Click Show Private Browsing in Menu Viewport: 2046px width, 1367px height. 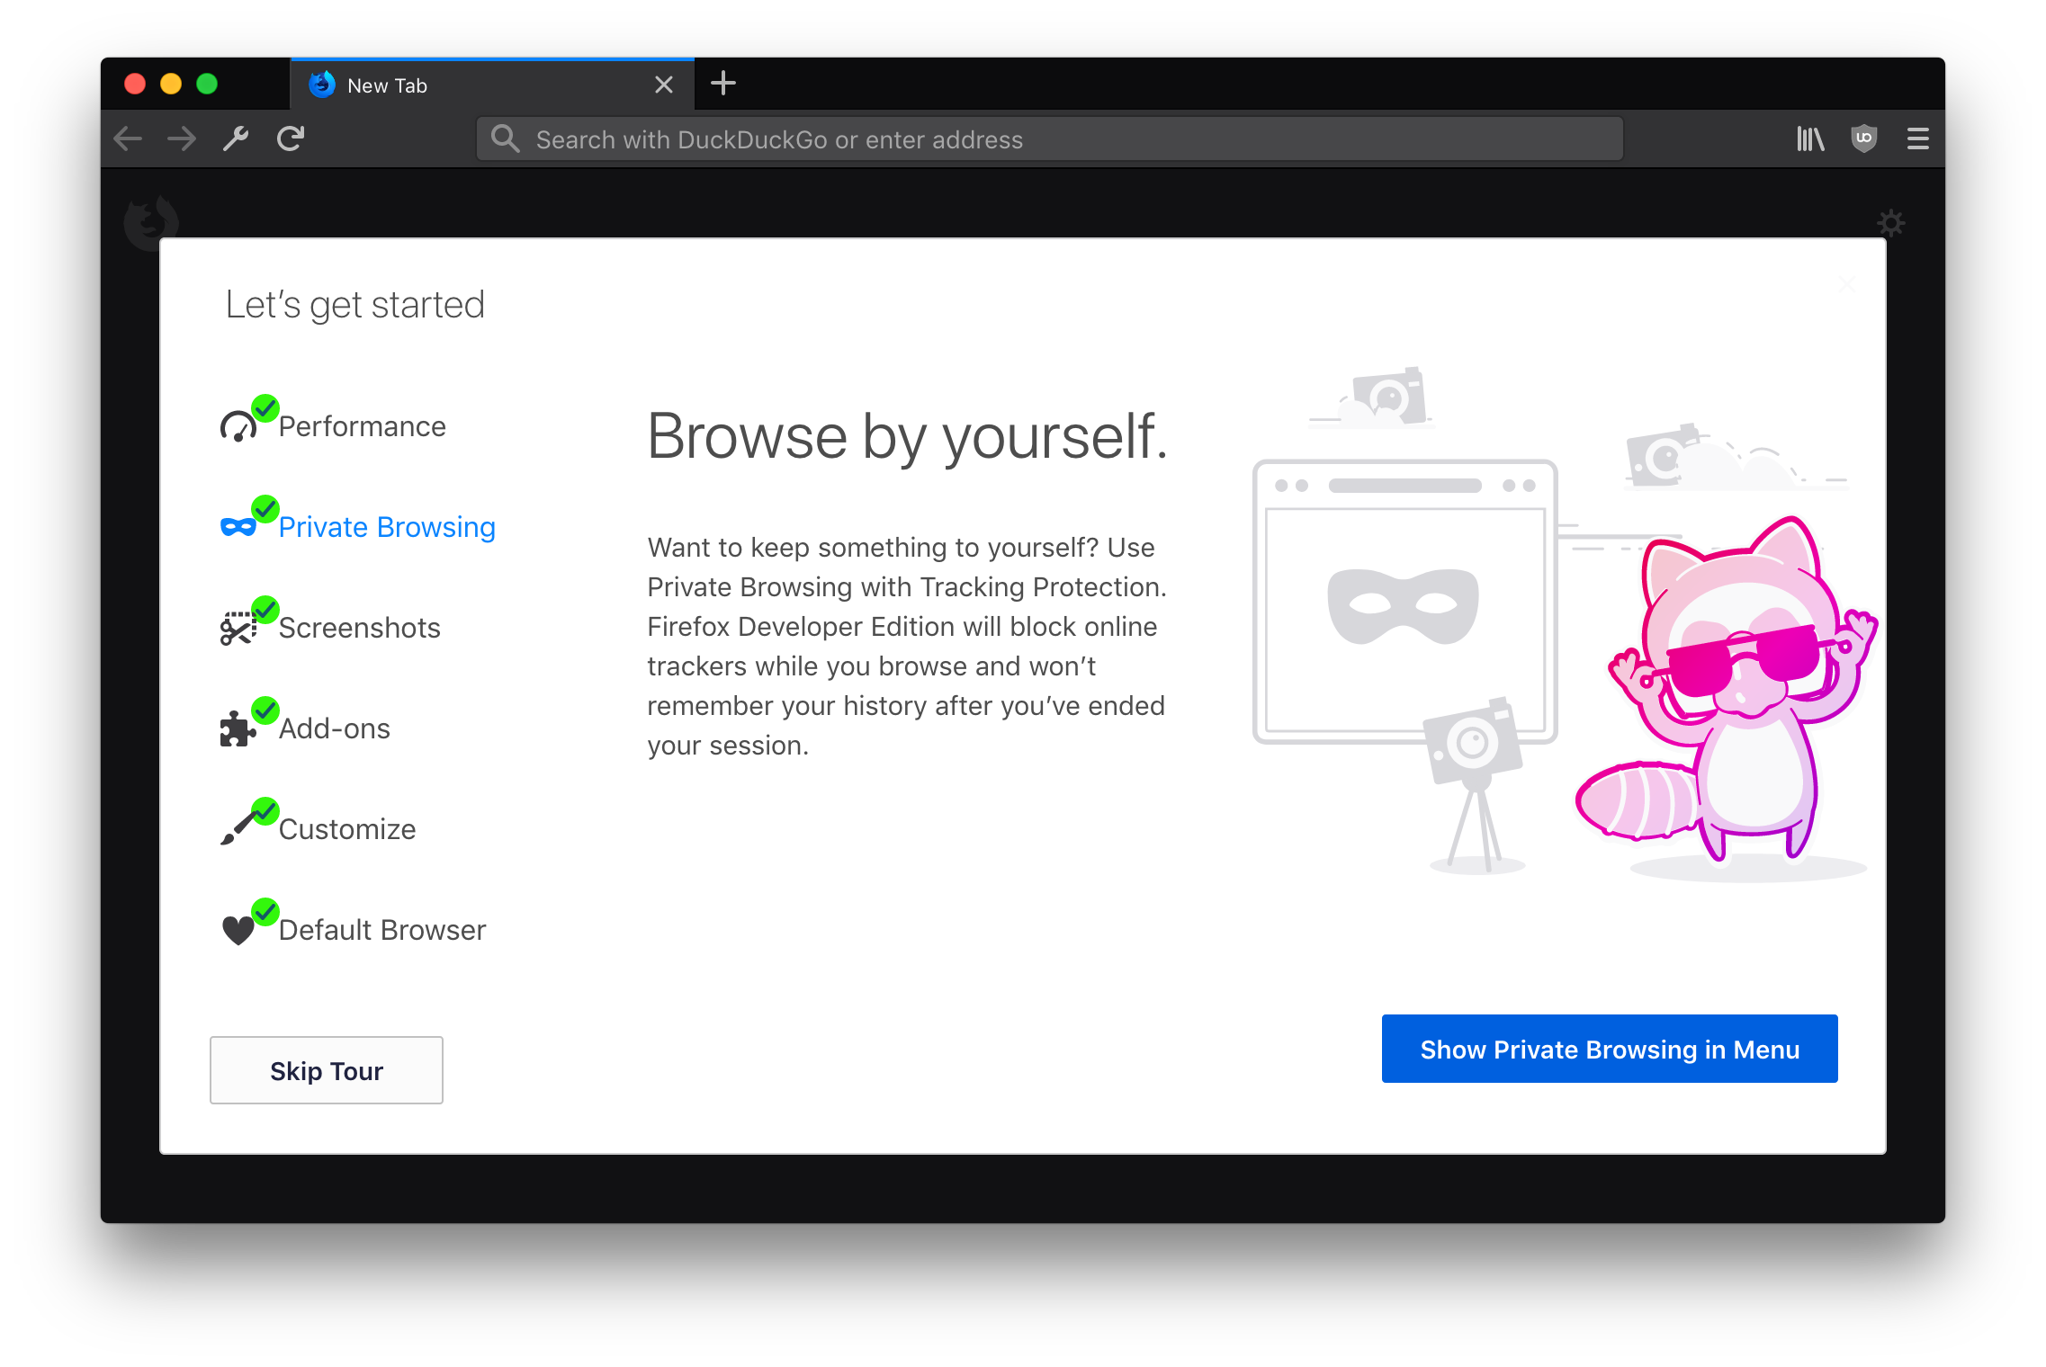tap(1609, 1049)
